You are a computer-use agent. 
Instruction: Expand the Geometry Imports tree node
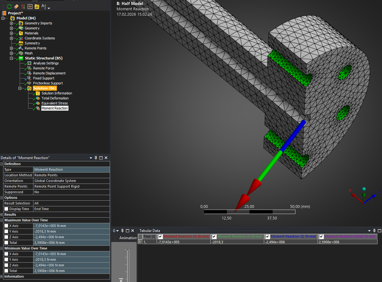click(x=12, y=23)
